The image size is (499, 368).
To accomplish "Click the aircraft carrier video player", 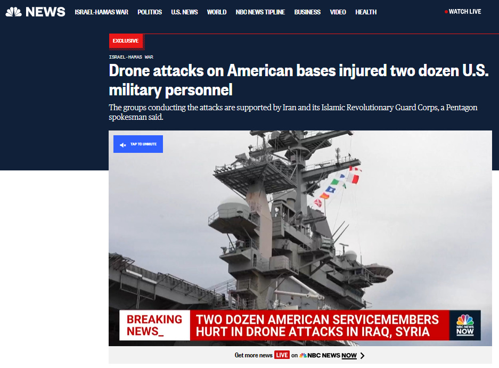I will pos(300,238).
